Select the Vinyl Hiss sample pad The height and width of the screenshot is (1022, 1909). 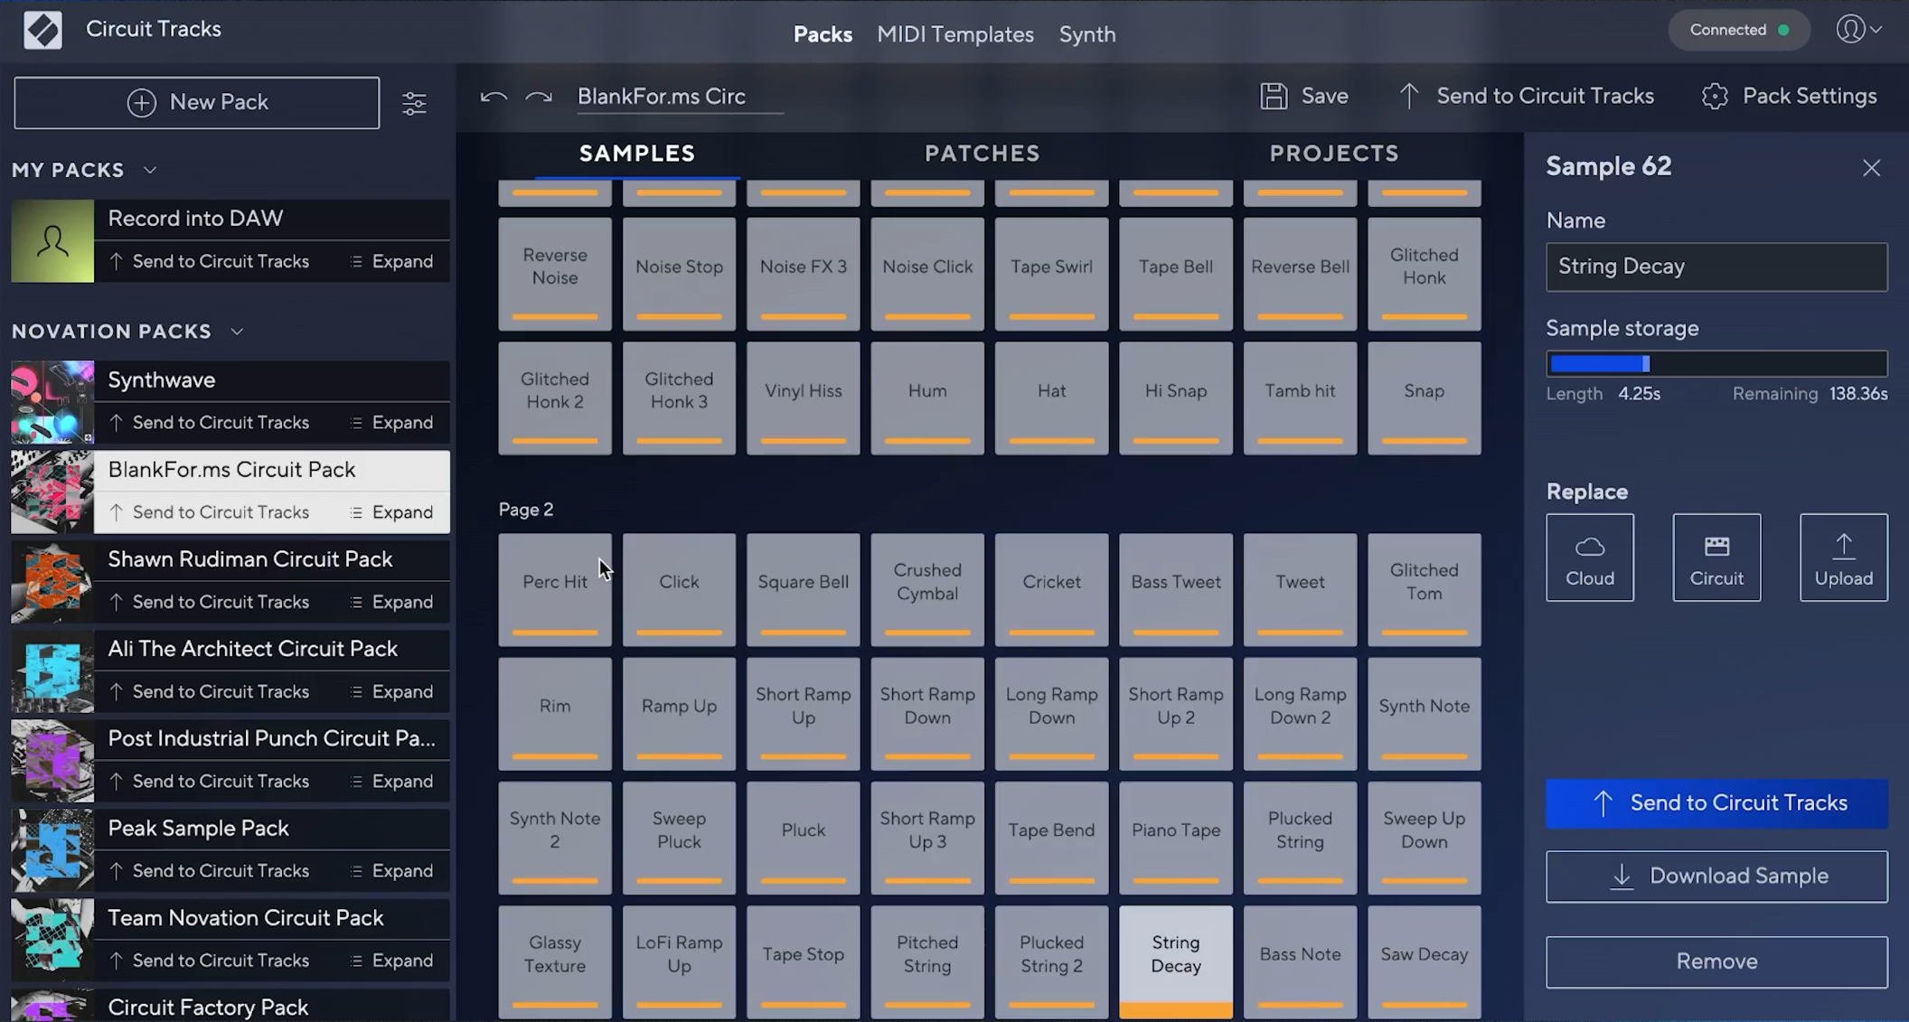tap(804, 398)
